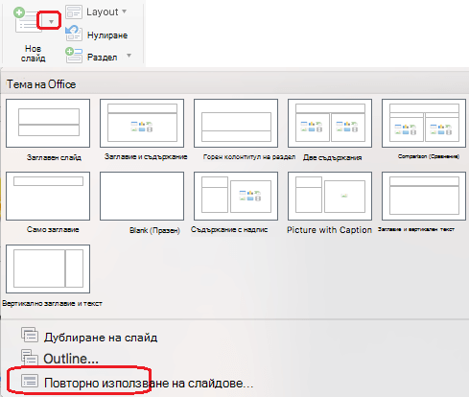
Task: Expand the Layout dropdown arrow
Action: tap(125, 12)
